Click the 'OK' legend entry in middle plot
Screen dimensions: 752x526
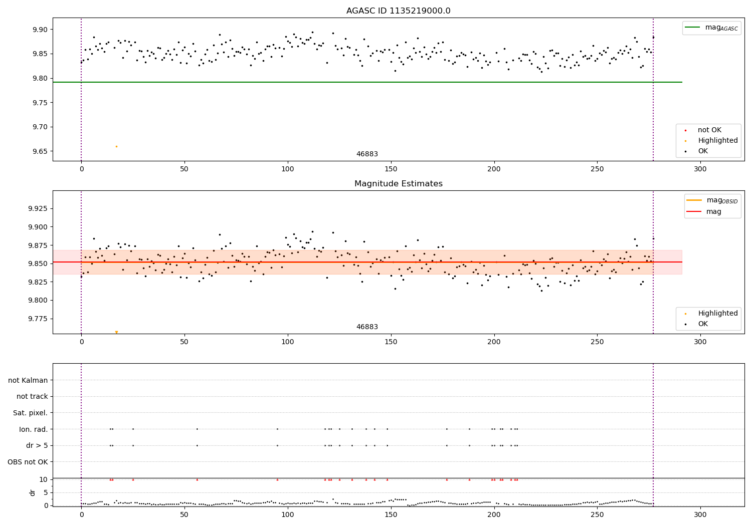[x=697, y=324]
